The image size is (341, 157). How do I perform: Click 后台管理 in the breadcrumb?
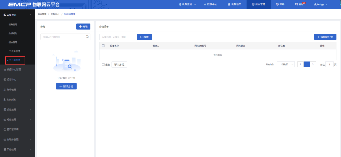42,14
